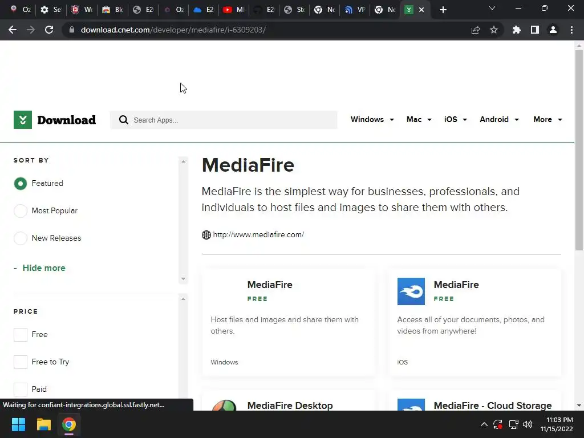Open the MediaFire Windows app card
The width and height of the screenshot is (584, 438).
tap(289, 323)
